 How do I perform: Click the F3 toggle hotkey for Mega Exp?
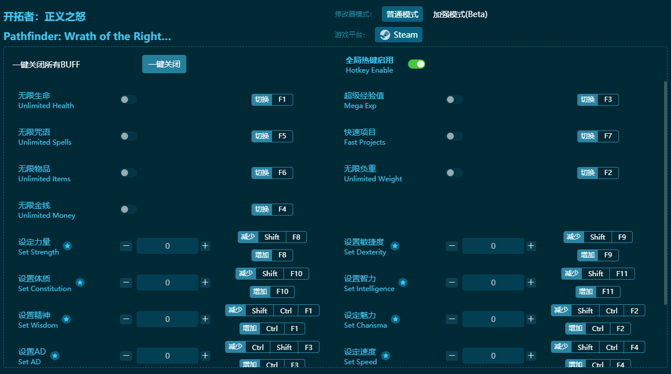click(598, 100)
